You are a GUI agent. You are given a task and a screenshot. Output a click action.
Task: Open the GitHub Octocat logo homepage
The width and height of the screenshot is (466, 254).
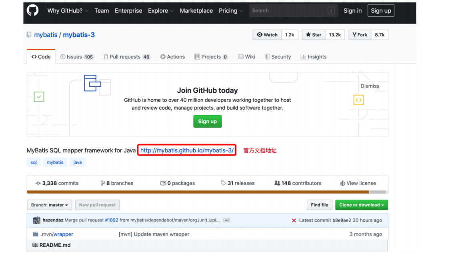(x=32, y=10)
